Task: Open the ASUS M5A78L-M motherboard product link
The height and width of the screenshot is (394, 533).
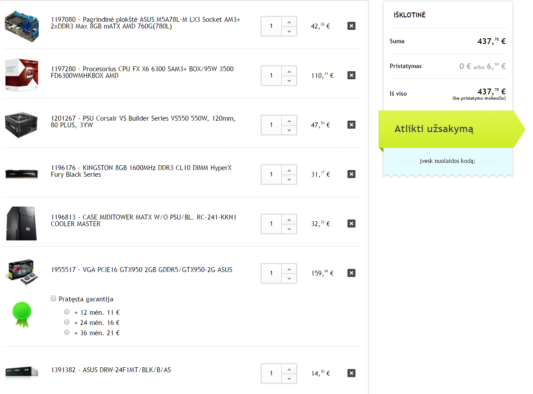Action: click(x=145, y=23)
